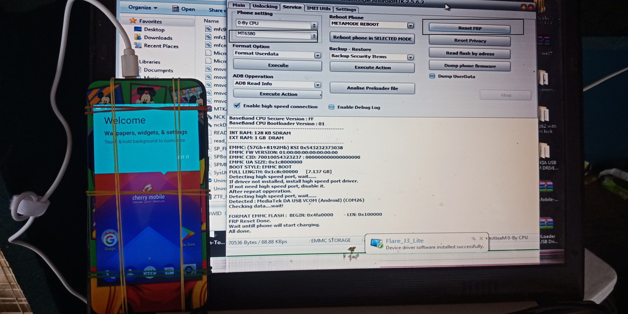Open Organize menu in Explorer window

pyautogui.click(x=143, y=8)
